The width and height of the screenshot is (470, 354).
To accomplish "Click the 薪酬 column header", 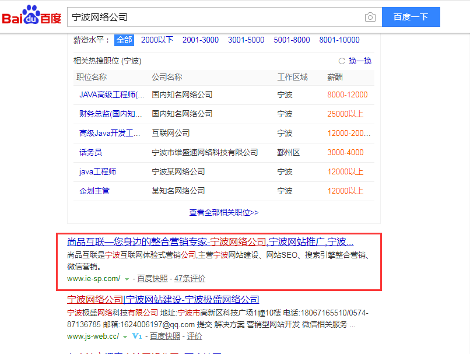I will pyautogui.click(x=335, y=78).
